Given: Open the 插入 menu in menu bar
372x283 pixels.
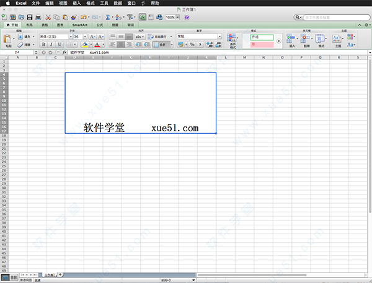Looking at the screenshot, I should pos(76,3).
